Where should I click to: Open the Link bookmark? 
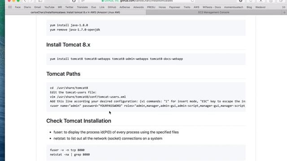click(102, 7)
